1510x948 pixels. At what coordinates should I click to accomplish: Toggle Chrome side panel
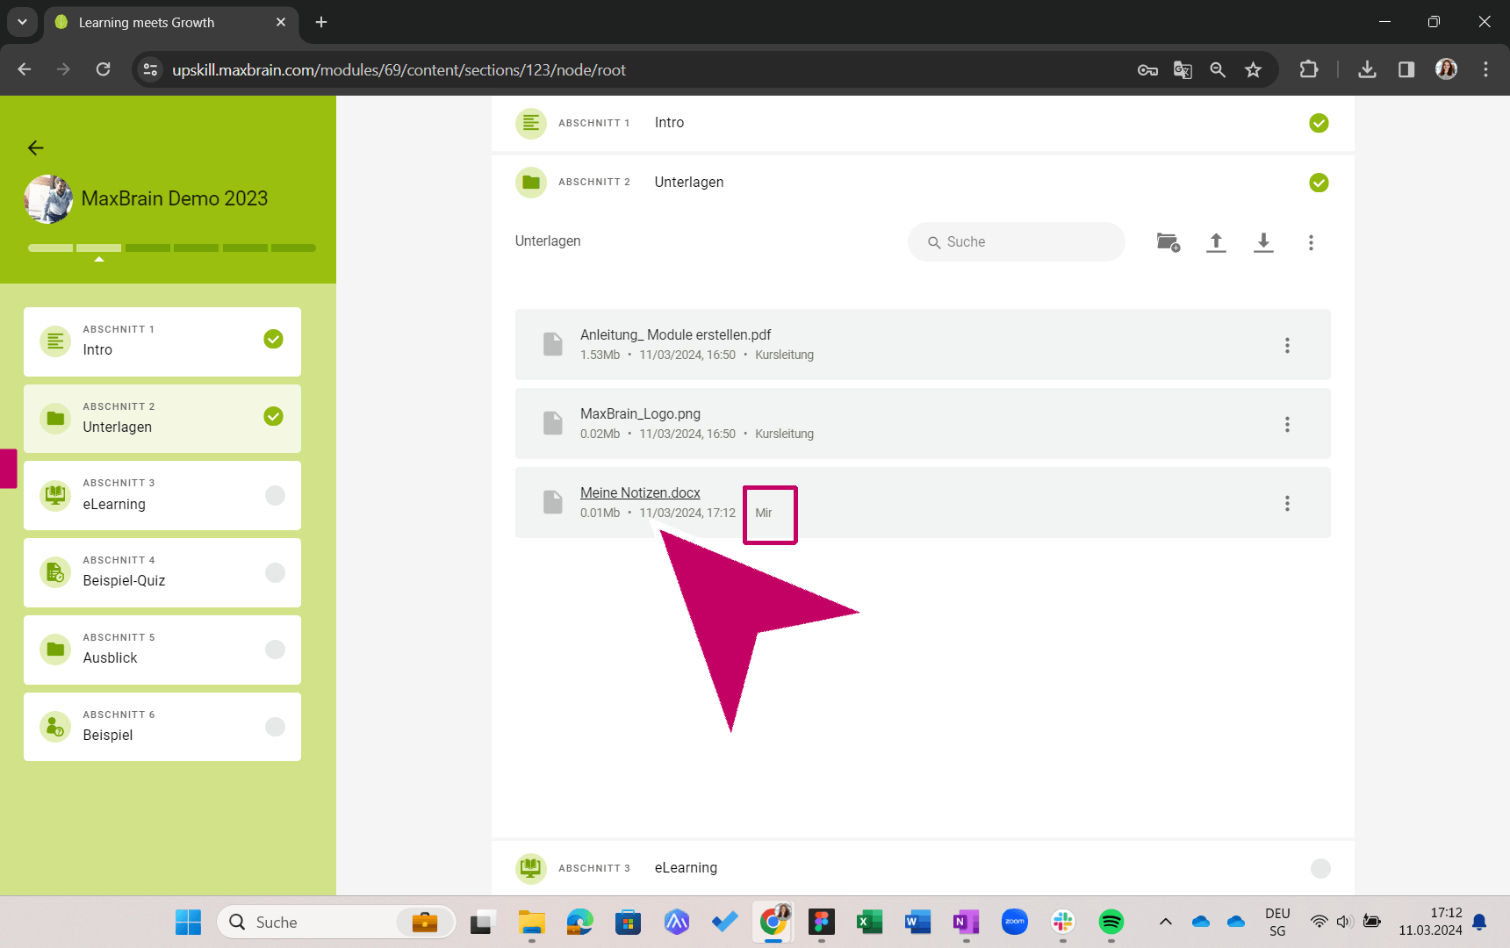tap(1406, 69)
